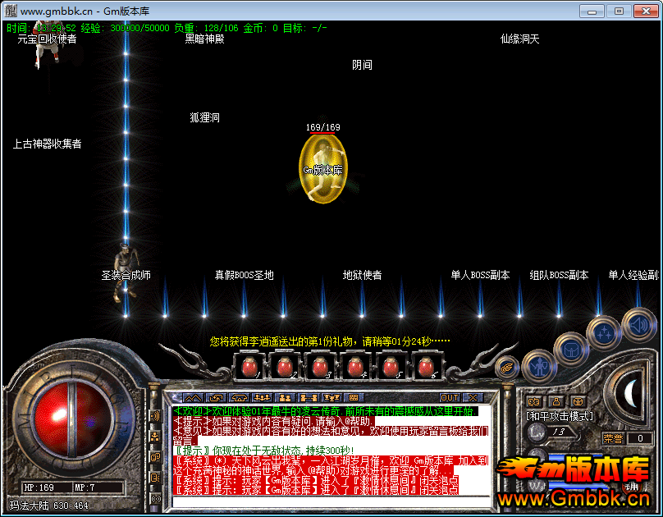This screenshot has height=517, width=663.
Task: Toggle the private whisper icon beside chat
Action: (x=155, y=457)
